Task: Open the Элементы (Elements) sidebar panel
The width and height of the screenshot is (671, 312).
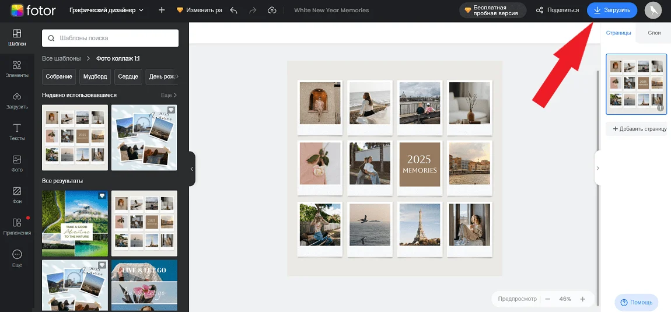Action: coord(17,68)
